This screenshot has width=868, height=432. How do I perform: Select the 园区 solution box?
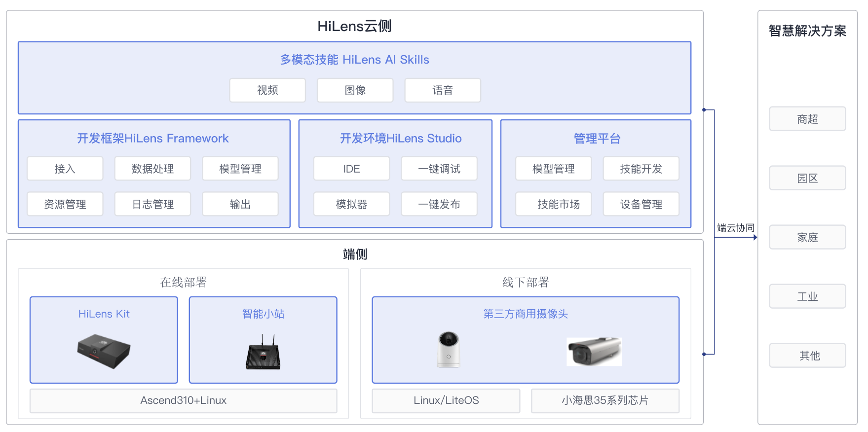[x=807, y=178]
